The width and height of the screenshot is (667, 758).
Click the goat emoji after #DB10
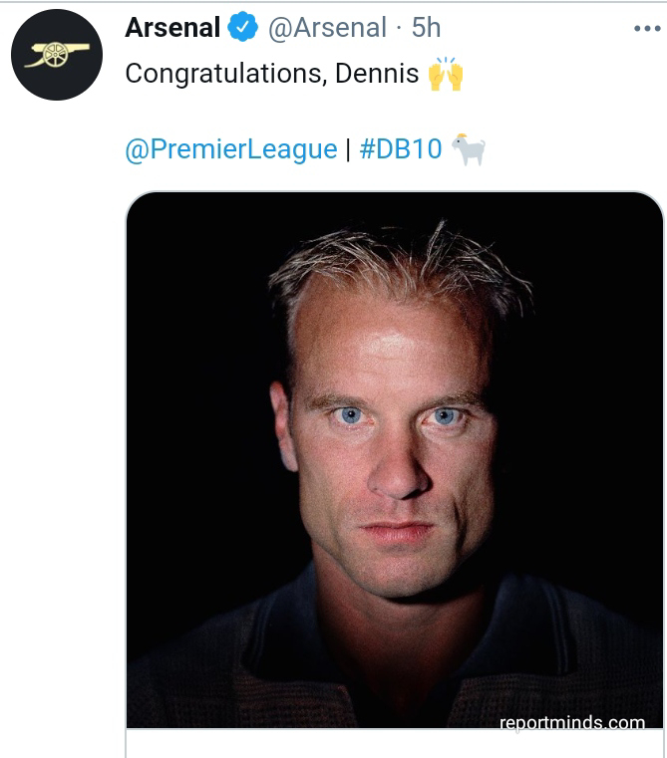tap(468, 149)
